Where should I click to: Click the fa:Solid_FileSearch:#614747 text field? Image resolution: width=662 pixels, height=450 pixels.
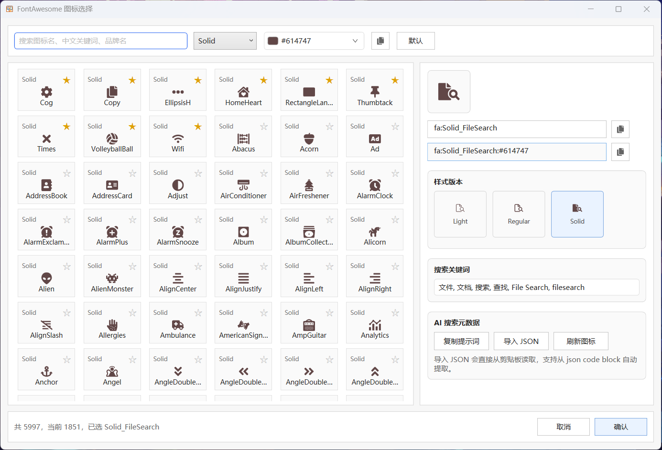[517, 152]
